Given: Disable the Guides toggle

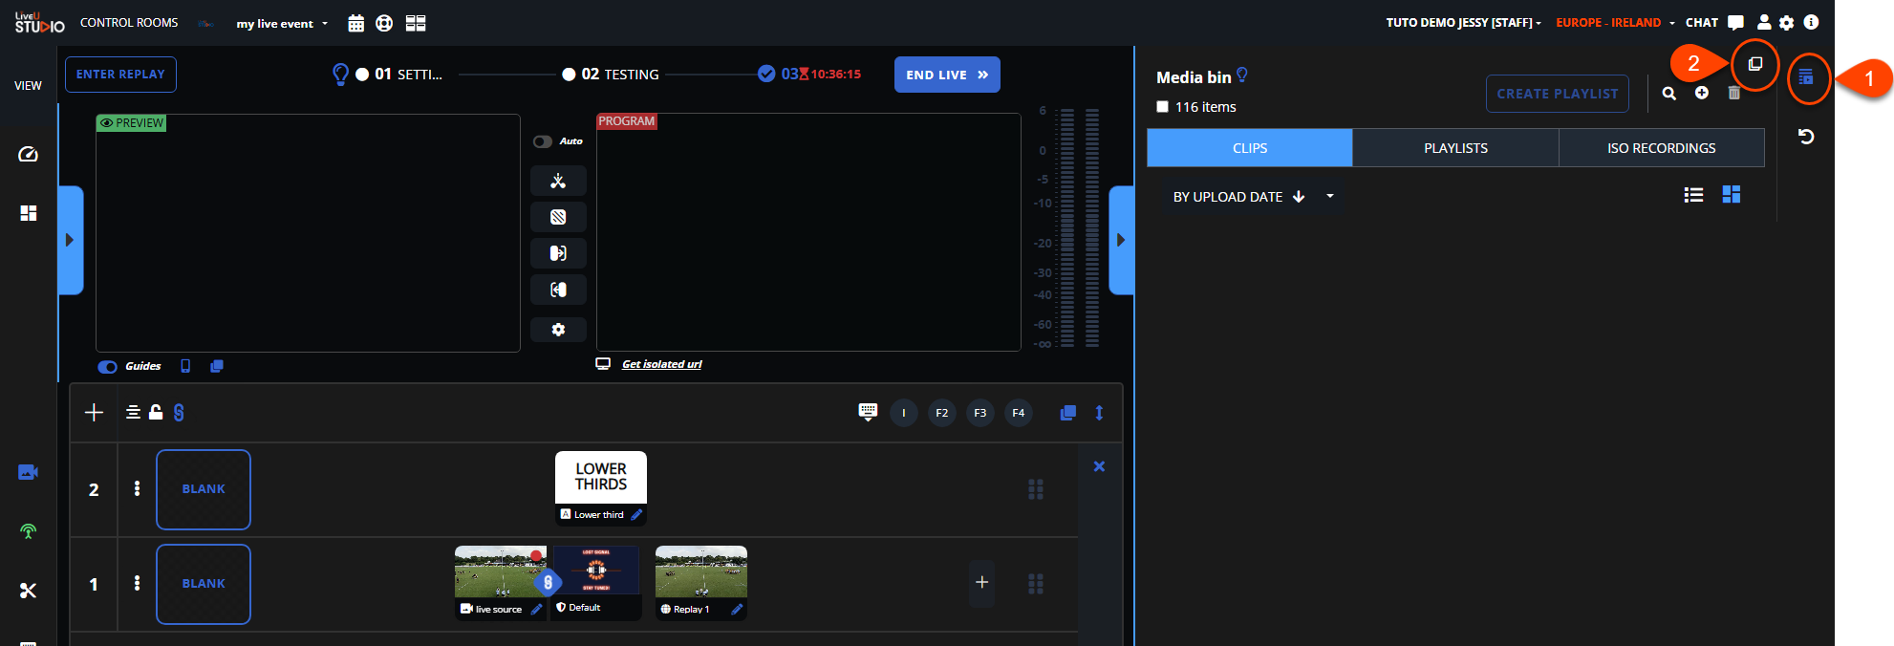Looking at the screenshot, I should [x=108, y=367].
